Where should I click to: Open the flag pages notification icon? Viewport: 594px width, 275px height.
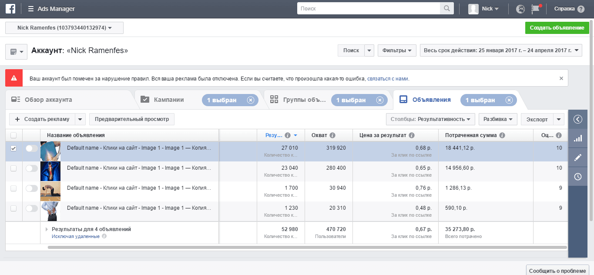(535, 9)
